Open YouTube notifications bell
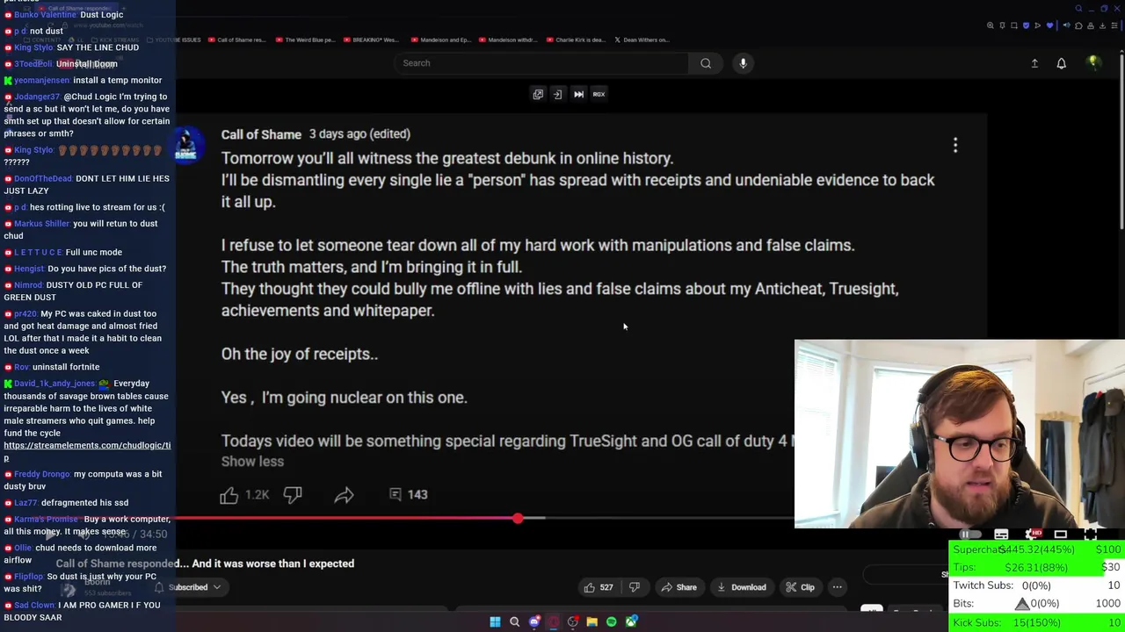The height and width of the screenshot is (632, 1125). (1062, 63)
